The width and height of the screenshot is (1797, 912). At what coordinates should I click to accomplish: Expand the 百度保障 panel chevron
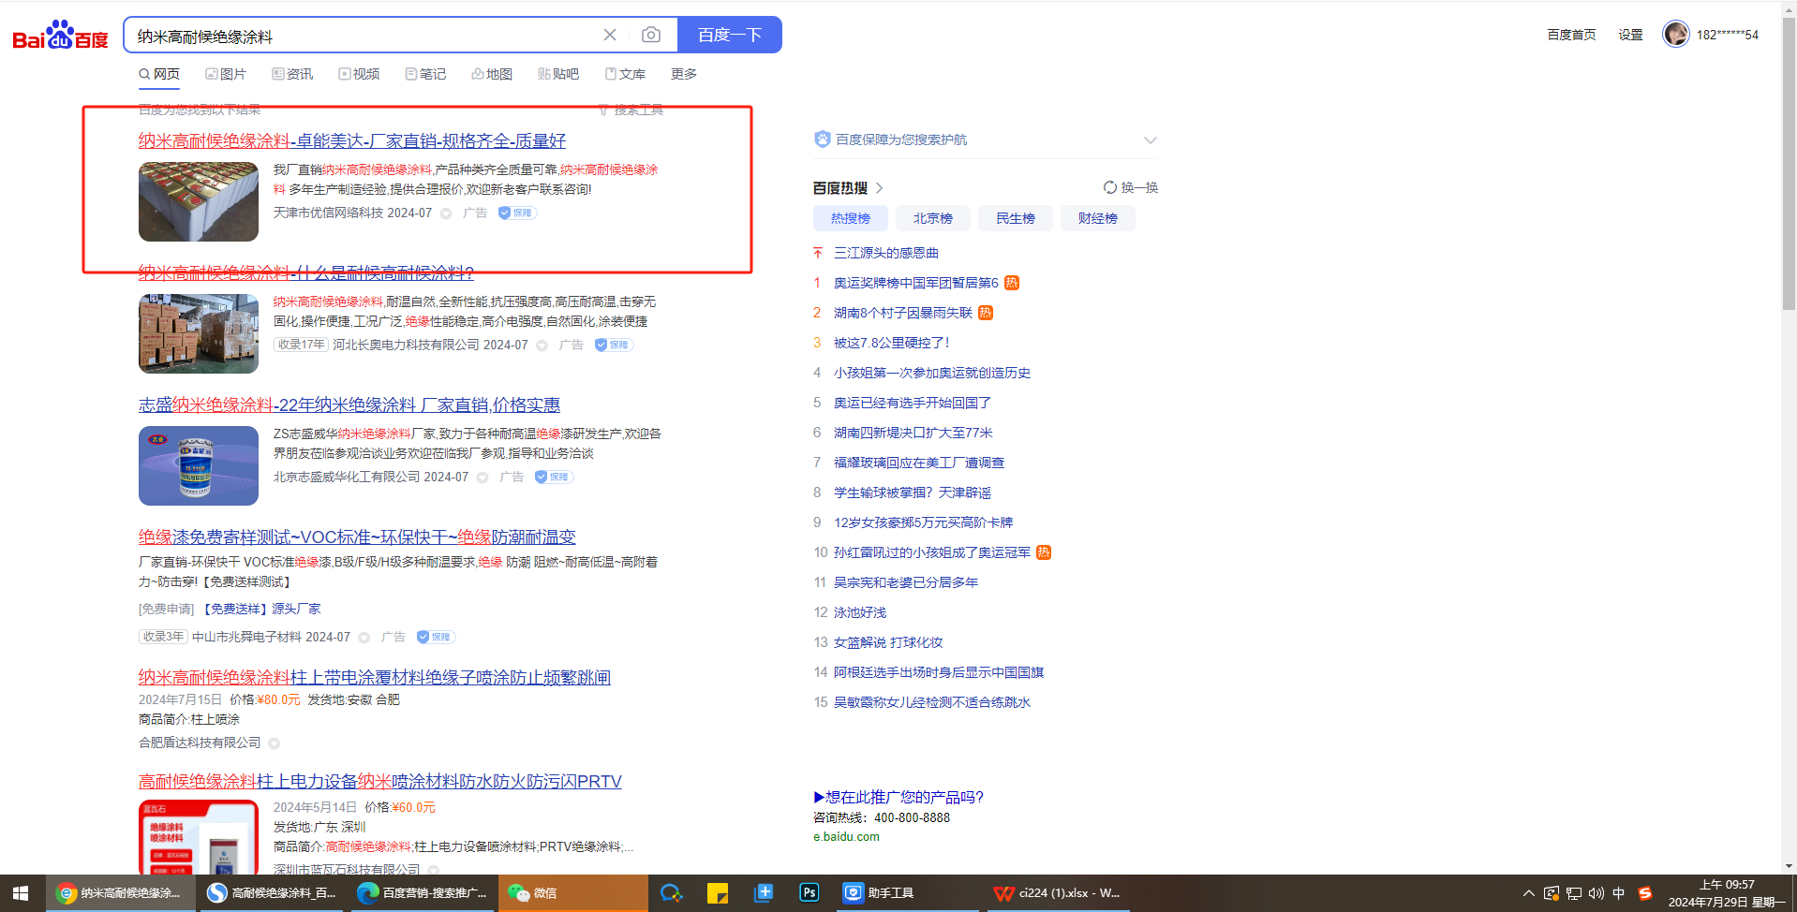[1150, 140]
